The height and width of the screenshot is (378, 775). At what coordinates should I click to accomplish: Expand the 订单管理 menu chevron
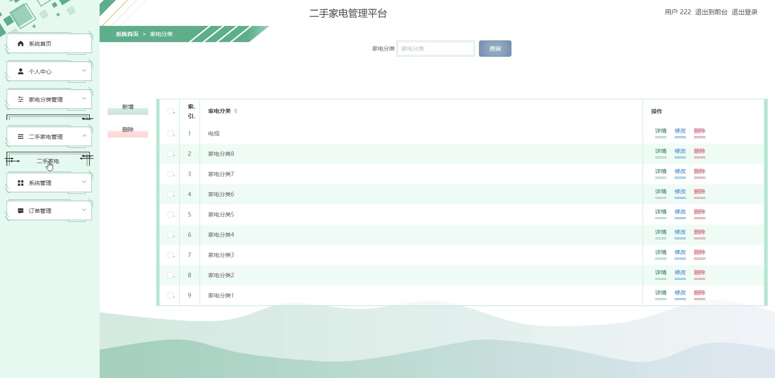[84, 210]
